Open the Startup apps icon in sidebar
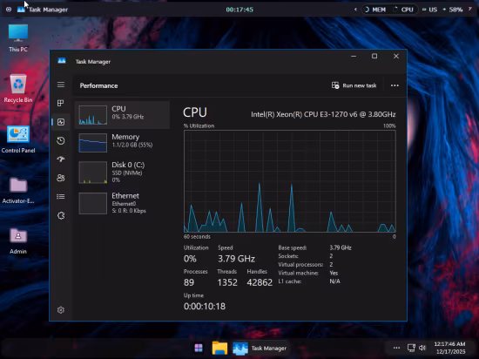Screen dimensions: 479x359 click(61, 159)
